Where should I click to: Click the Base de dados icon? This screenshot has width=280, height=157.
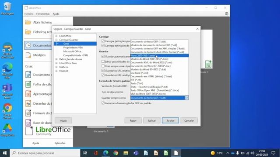pos(28,123)
